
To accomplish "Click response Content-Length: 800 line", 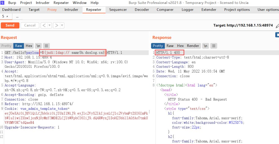I will point(175,67).
